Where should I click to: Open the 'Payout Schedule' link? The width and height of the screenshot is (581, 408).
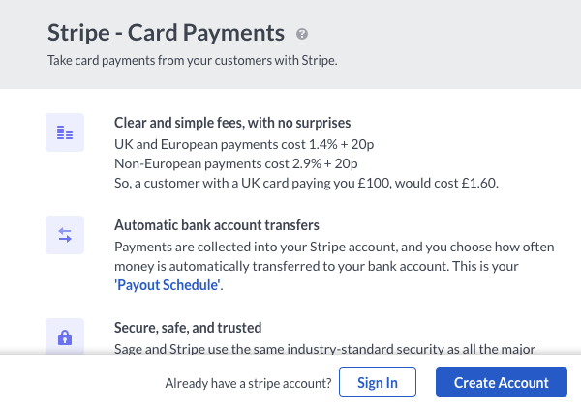168,285
